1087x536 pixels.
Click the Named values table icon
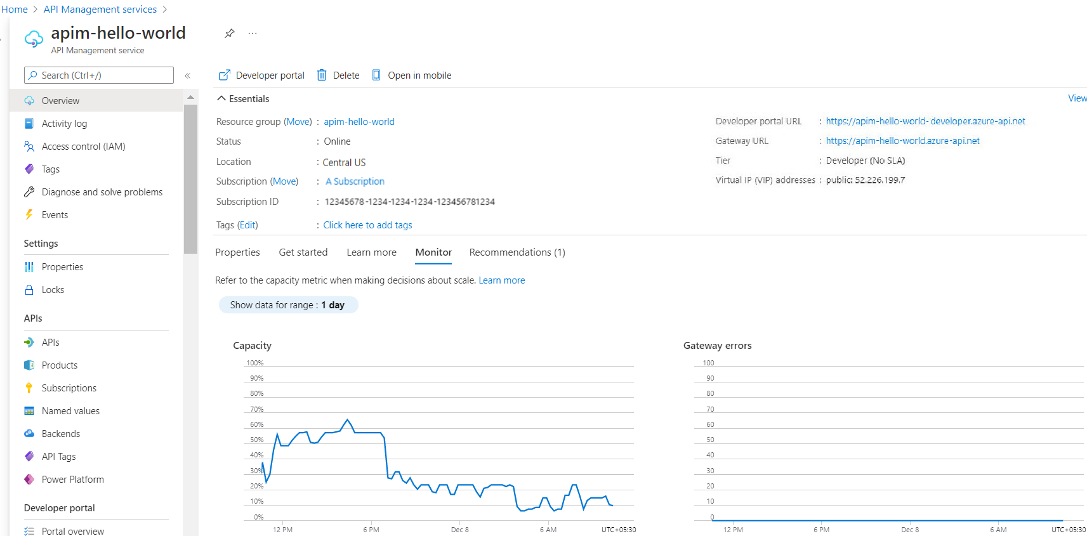point(29,411)
